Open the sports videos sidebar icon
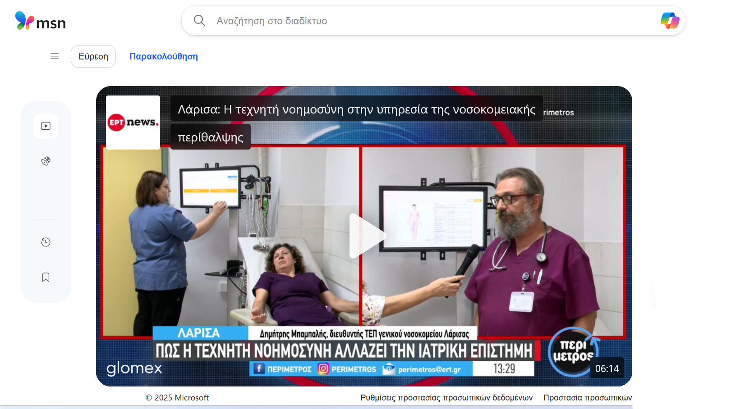The height and width of the screenshot is (409, 731). (x=46, y=161)
